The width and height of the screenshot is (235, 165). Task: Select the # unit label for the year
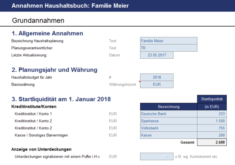coord(110,77)
